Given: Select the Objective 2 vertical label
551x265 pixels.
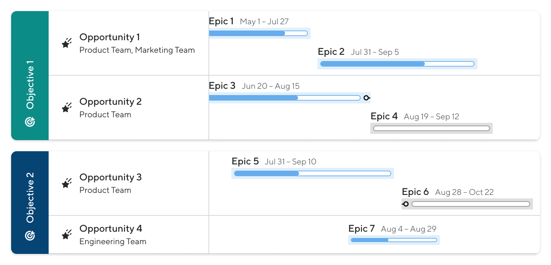Looking at the screenshot, I should click(x=30, y=197).
